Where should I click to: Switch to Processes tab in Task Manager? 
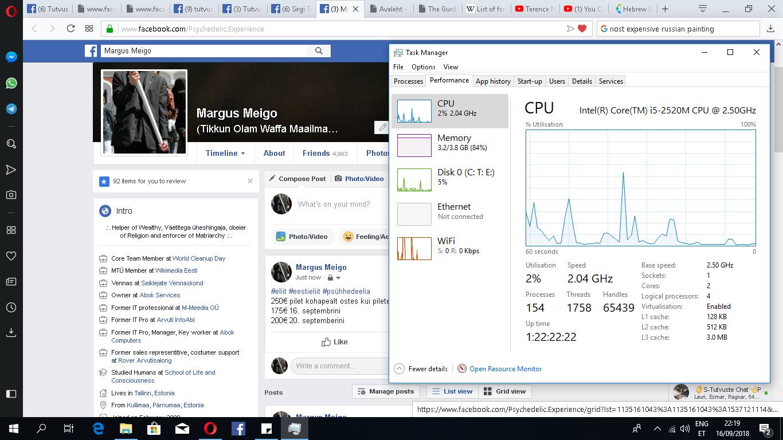pos(409,81)
